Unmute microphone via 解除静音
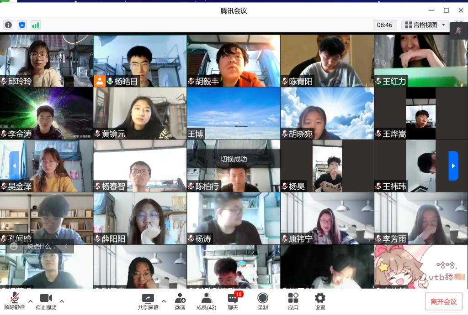Image resolution: width=468 pixels, height=315 pixels. pyautogui.click(x=15, y=301)
